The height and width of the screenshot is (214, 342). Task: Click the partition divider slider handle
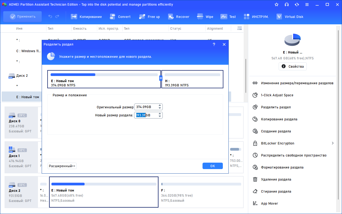(161, 78)
